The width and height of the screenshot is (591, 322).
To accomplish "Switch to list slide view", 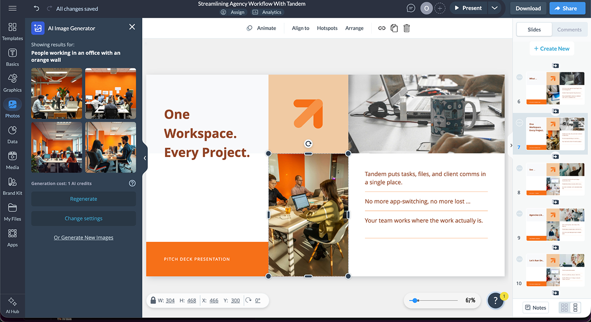I will tap(575, 308).
